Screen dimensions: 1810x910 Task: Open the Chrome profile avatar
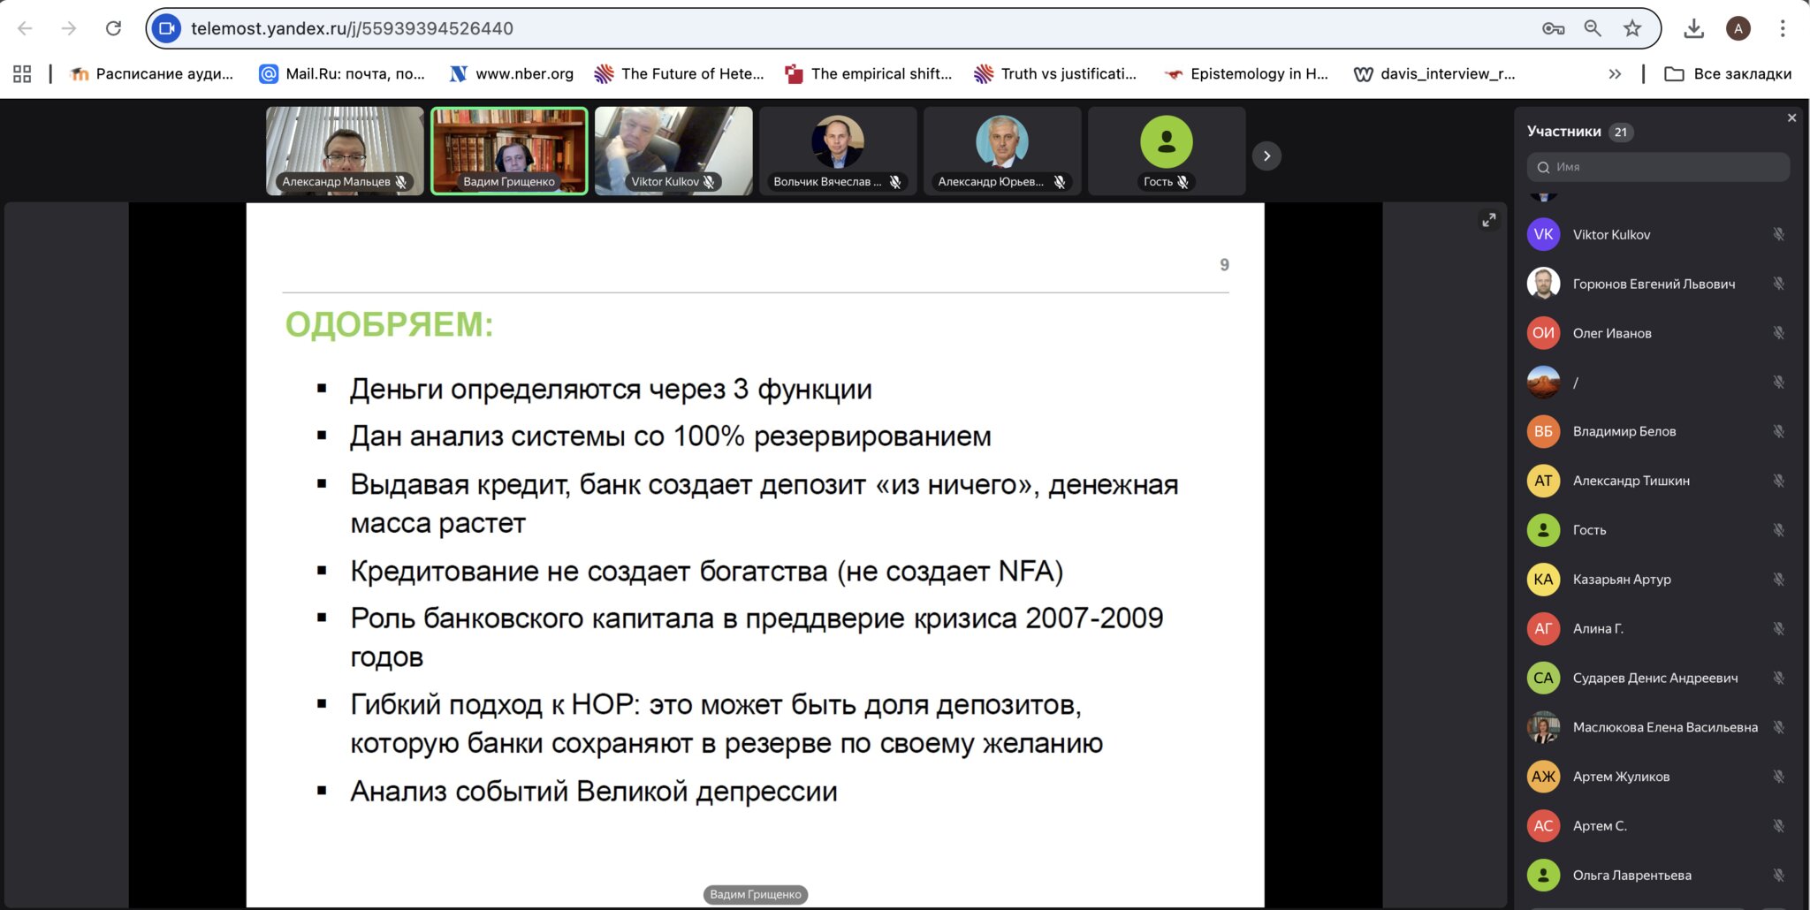[1738, 28]
